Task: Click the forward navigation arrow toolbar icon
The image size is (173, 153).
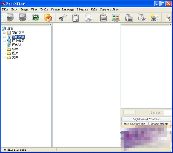Action: (23, 17)
